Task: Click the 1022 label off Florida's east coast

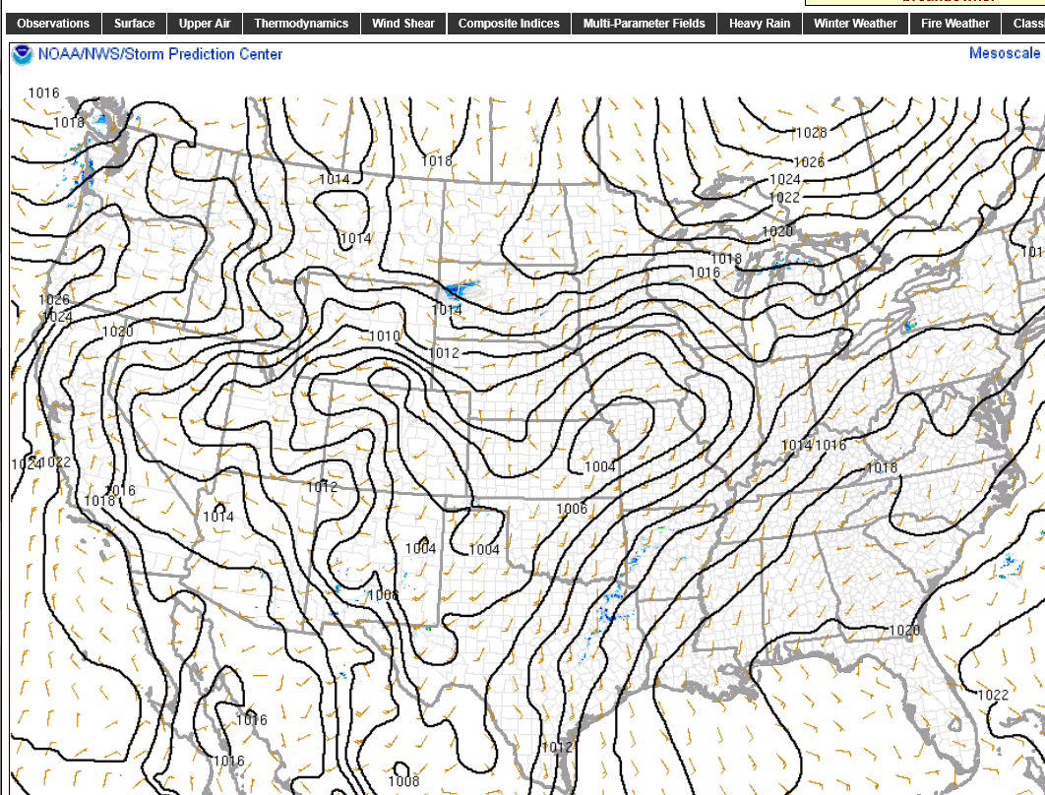Action: coord(993,695)
